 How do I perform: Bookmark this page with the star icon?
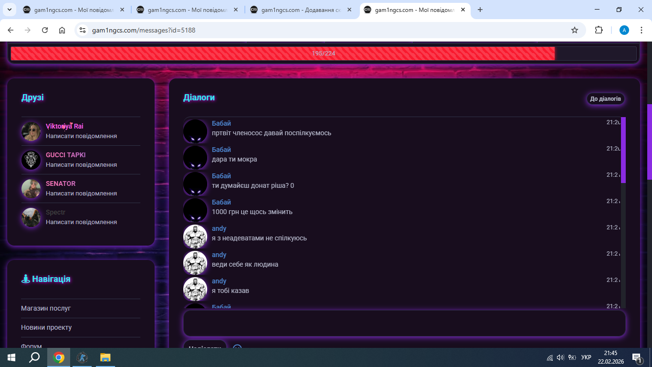click(575, 30)
